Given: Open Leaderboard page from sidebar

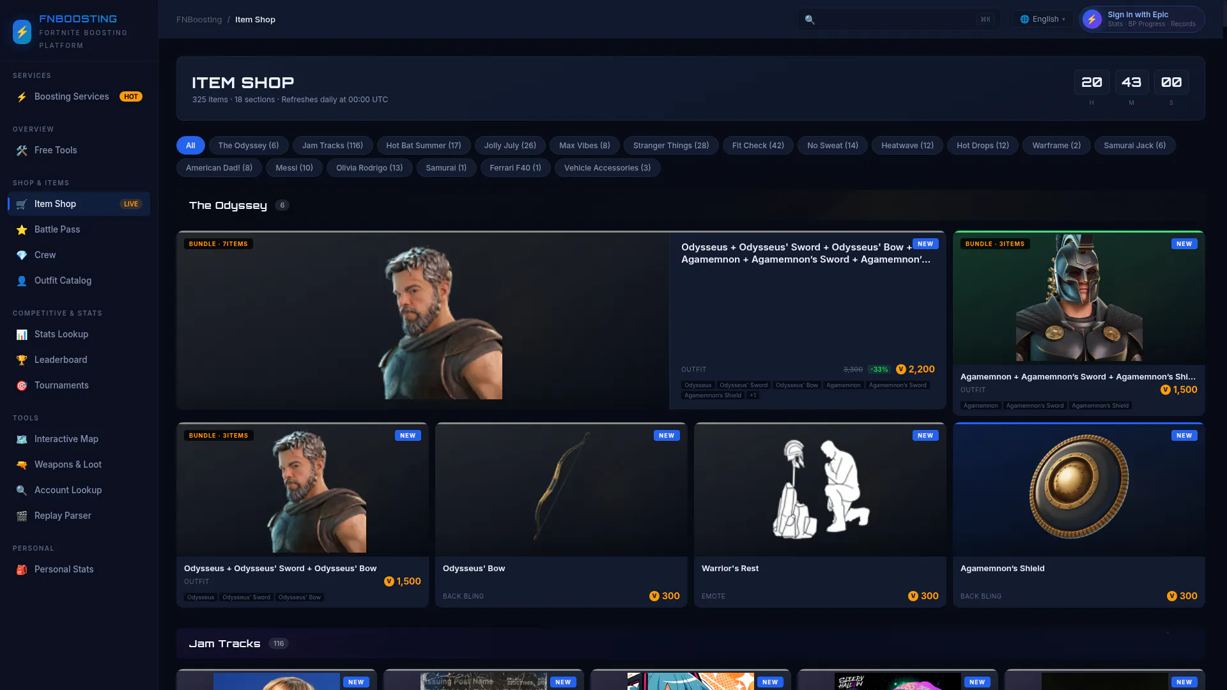Looking at the screenshot, I should [79, 360].
